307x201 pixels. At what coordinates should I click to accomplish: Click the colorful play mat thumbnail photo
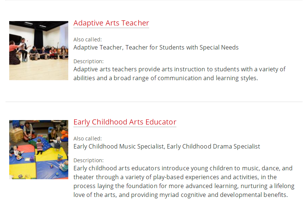pos(39,150)
